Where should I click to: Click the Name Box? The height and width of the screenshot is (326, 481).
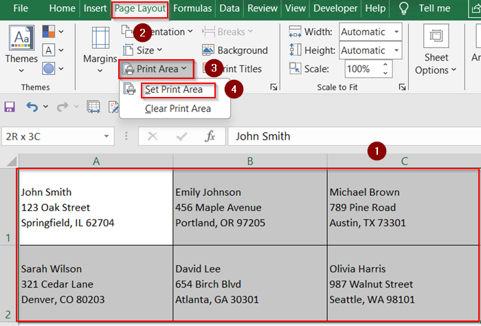click(52, 137)
